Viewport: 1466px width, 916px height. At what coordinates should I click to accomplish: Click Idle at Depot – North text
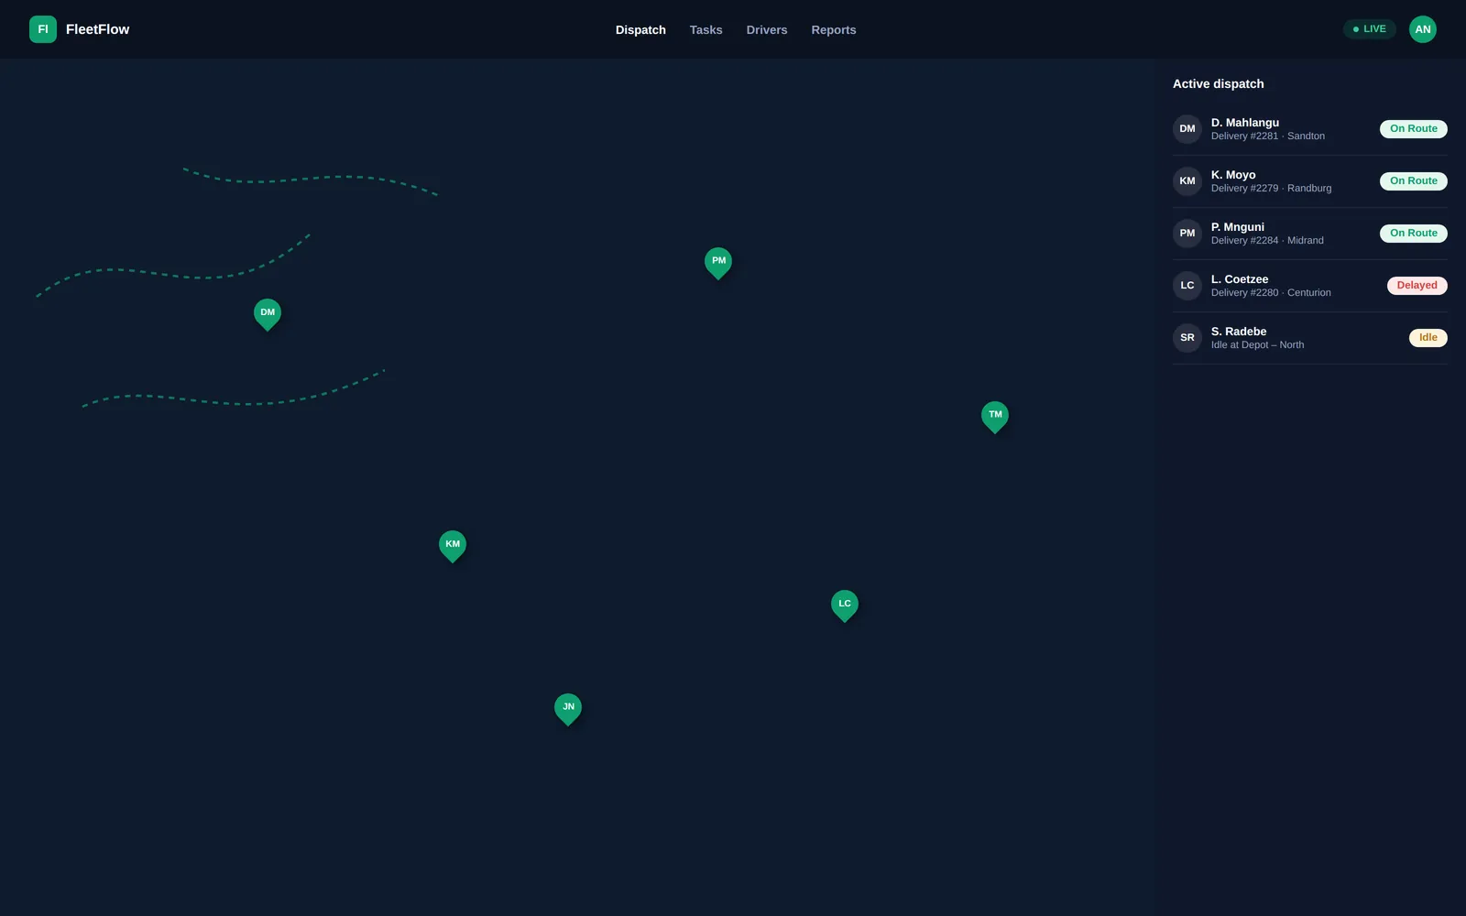1257,345
